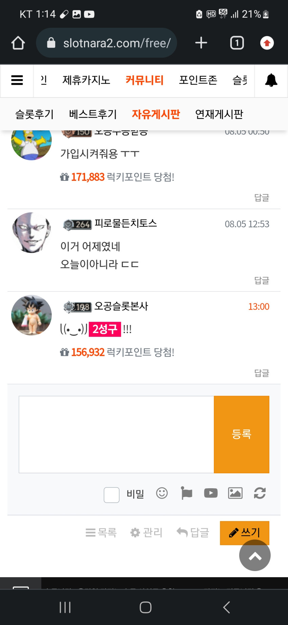Refresh comments with circular arrows icon
Image resolution: width=288 pixels, height=625 pixels.
click(260, 493)
